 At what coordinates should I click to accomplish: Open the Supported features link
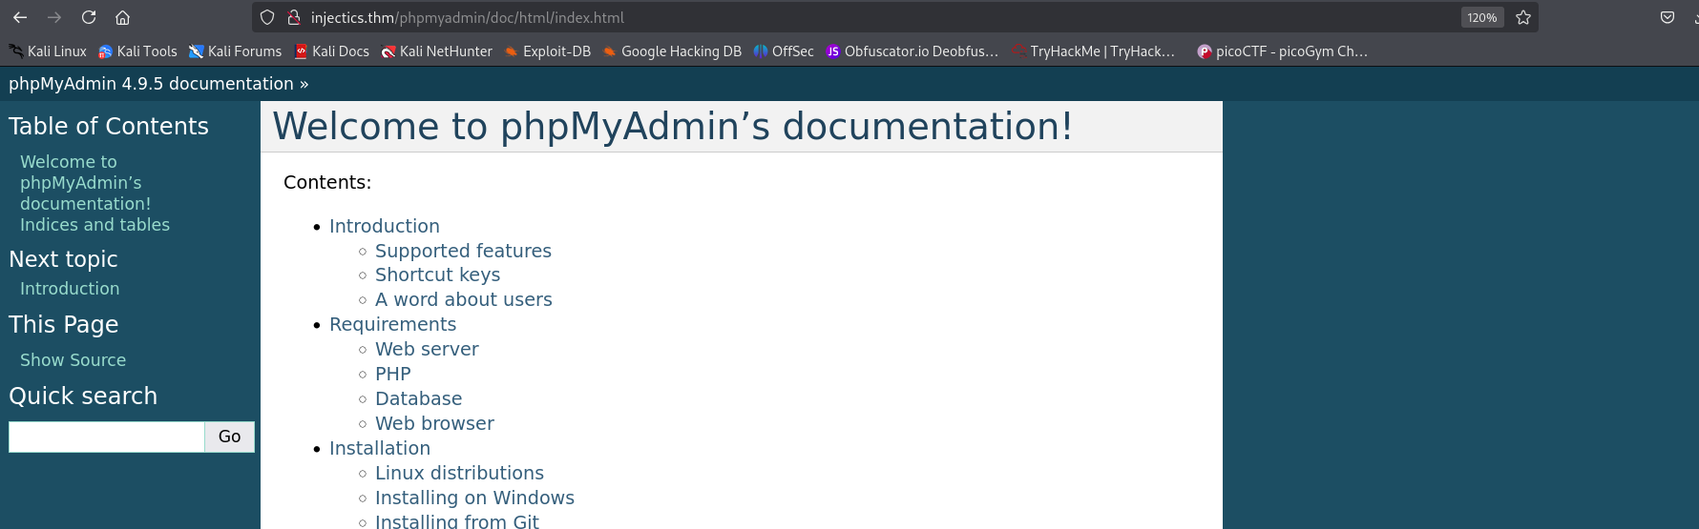(463, 251)
